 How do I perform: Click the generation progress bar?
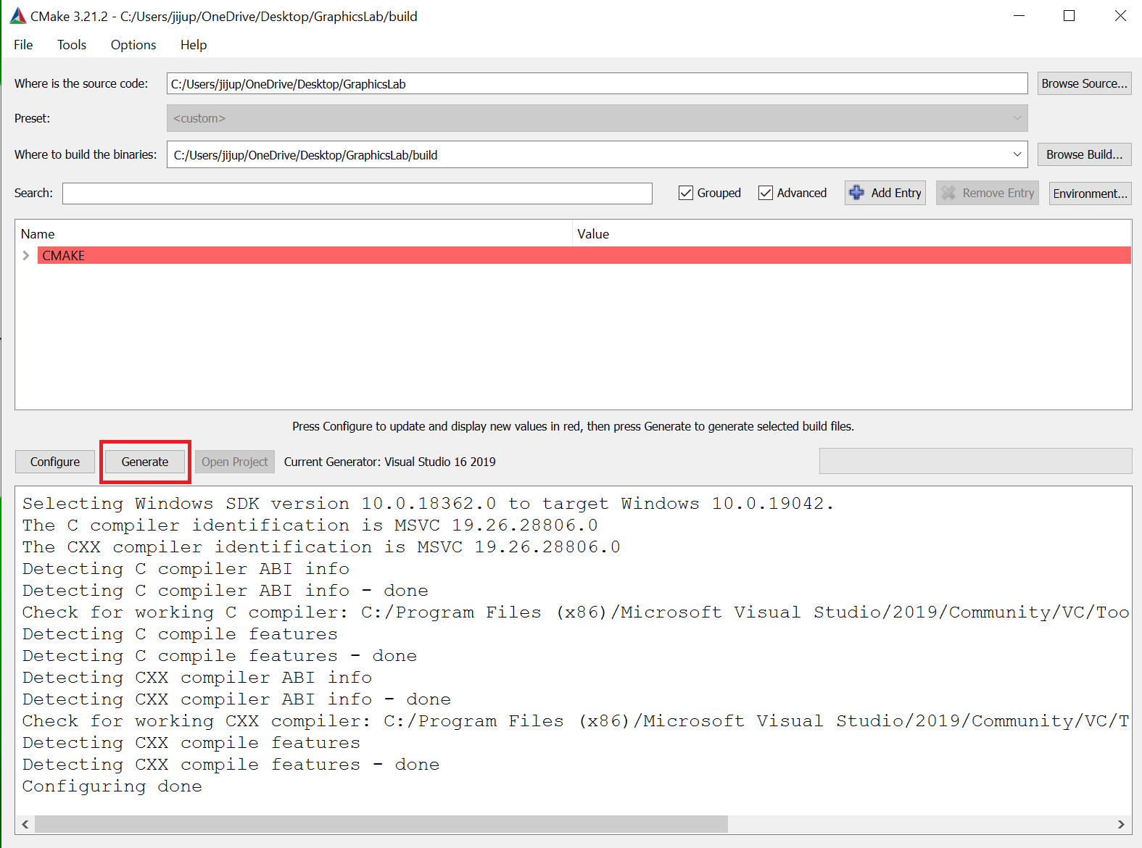[x=975, y=461]
